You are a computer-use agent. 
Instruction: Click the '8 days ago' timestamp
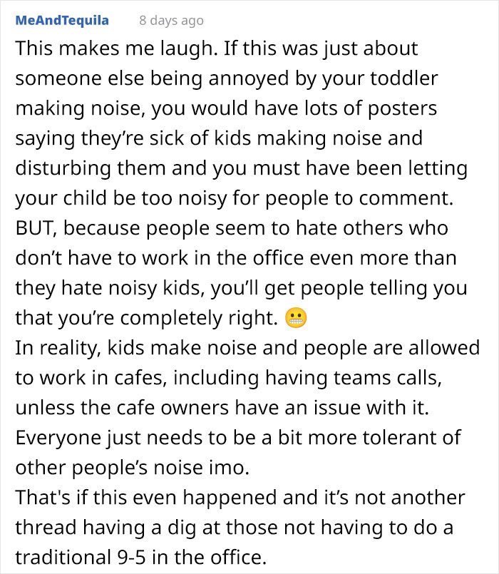[171, 21]
